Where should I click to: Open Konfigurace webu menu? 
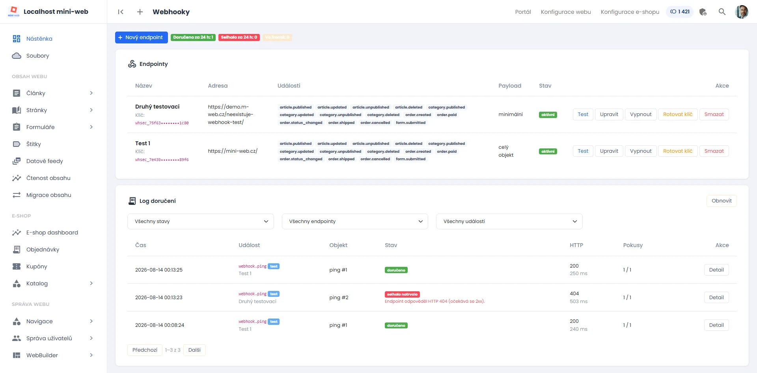[x=566, y=12]
